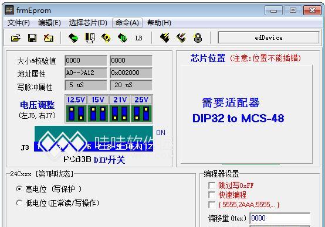Image resolution: width=325 pixels, height=227 pixels.
Task: Click the open file folder icon
Action: (16, 38)
